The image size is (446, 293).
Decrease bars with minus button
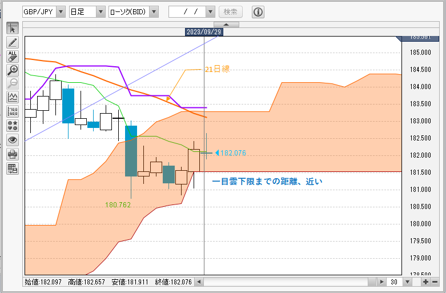pos(435,282)
